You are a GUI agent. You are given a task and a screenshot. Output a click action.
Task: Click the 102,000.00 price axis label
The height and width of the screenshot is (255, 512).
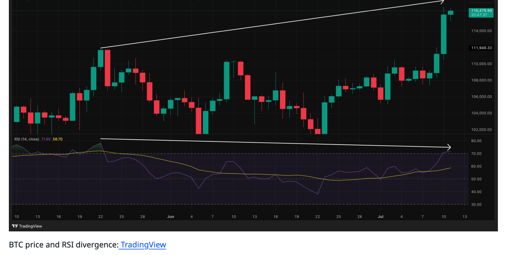[x=481, y=129]
